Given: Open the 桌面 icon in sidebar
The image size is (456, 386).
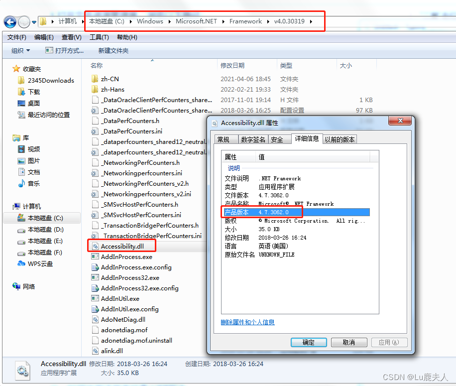Looking at the screenshot, I should (21, 103).
